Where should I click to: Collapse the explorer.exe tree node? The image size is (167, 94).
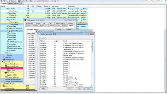(2, 62)
